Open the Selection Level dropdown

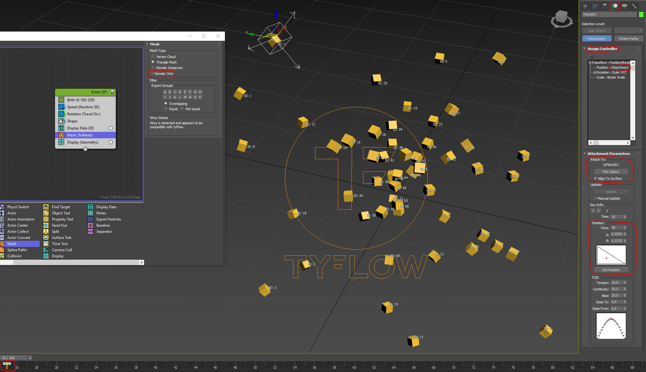[628, 30]
